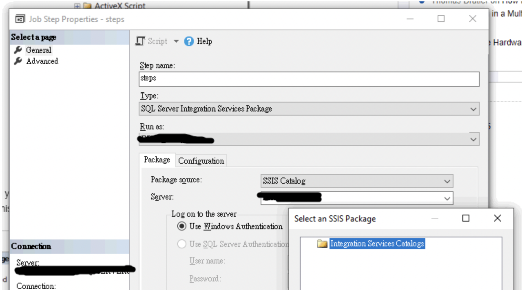
Task: Open the Server dropdown arrow
Action: [447, 198]
